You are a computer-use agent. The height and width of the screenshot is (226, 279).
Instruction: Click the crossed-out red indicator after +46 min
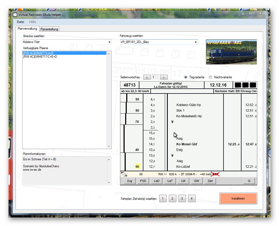215,174
